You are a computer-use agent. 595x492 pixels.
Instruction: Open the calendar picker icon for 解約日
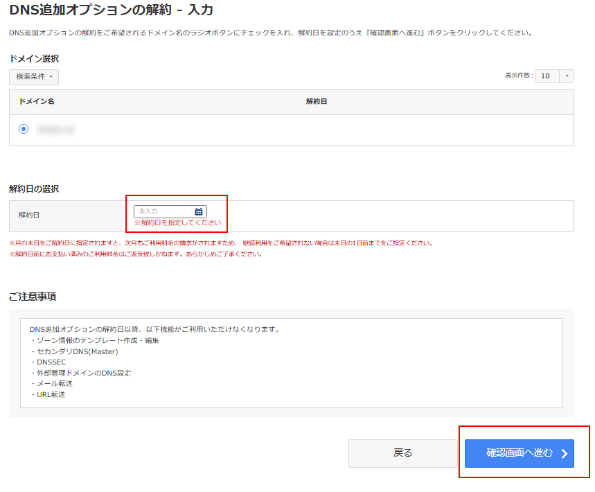click(x=199, y=211)
